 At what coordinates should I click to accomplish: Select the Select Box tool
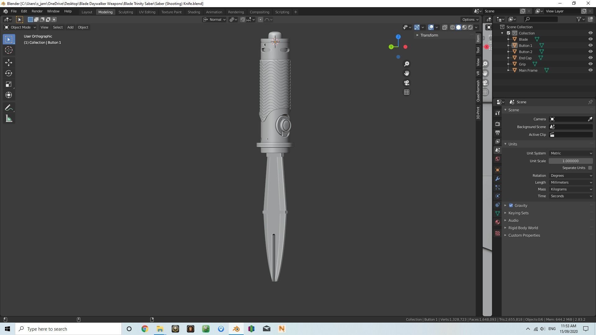click(x=9, y=39)
